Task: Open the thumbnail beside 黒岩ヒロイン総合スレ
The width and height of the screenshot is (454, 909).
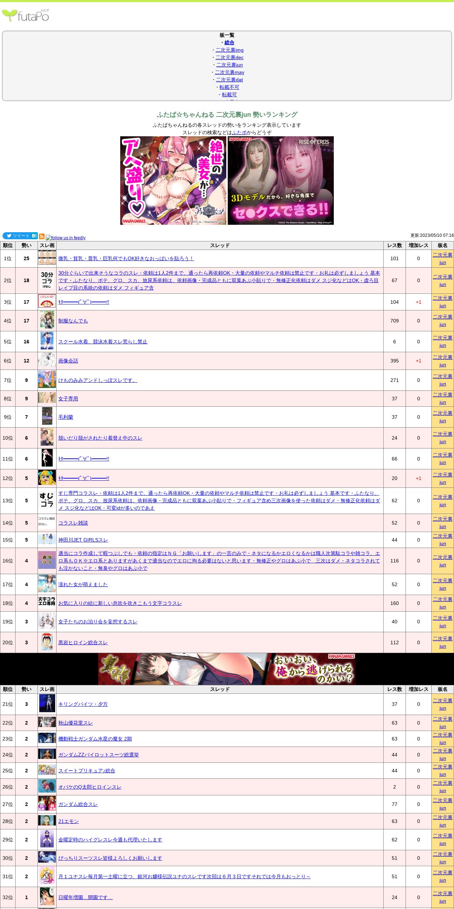Action: click(47, 642)
